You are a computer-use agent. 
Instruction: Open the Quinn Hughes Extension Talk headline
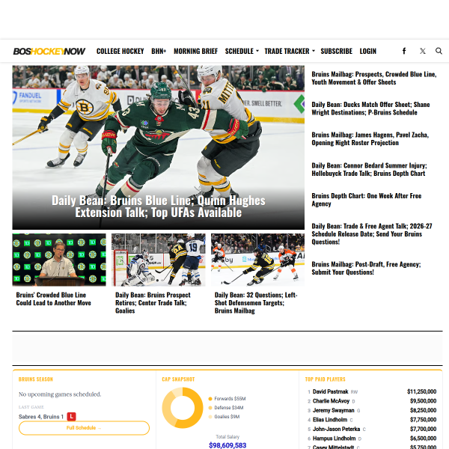pos(159,207)
